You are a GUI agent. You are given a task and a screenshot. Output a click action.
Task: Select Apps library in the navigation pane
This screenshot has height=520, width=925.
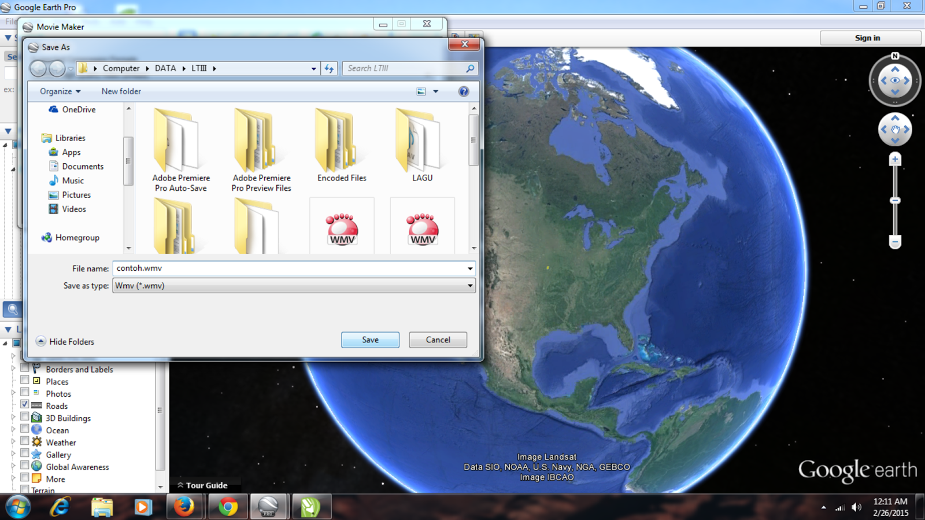(x=65, y=152)
